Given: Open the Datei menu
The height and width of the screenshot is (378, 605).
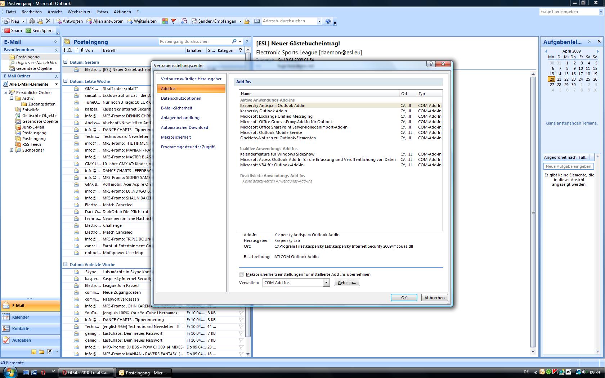Looking at the screenshot, I should tap(11, 12).
